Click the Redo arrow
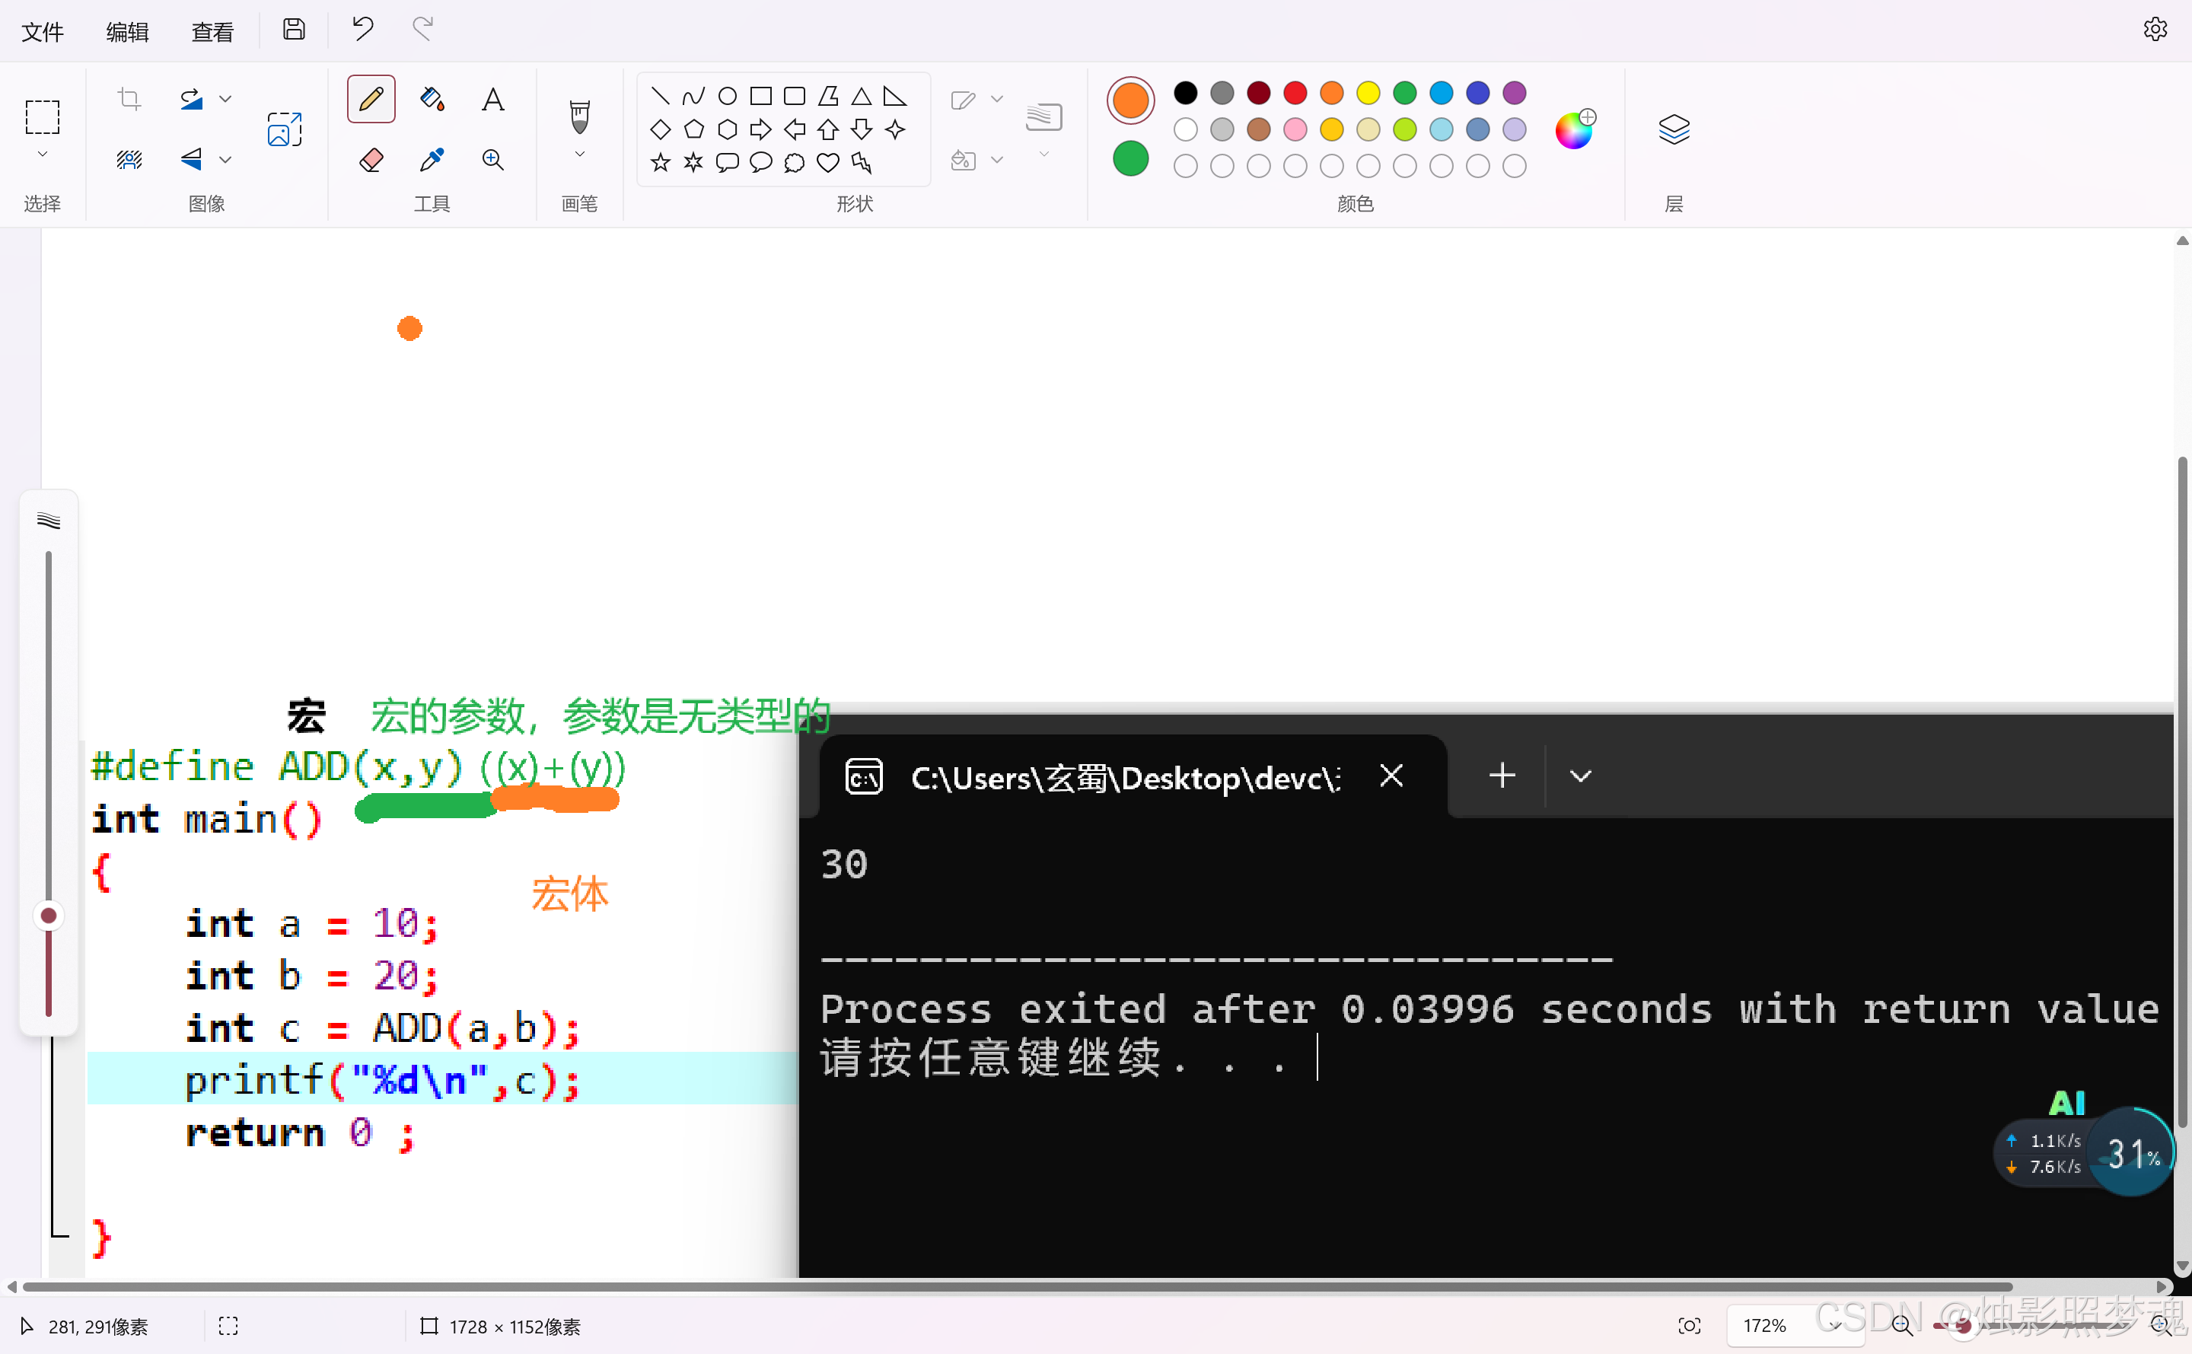This screenshot has height=1354, width=2192. pyautogui.click(x=422, y=30)
